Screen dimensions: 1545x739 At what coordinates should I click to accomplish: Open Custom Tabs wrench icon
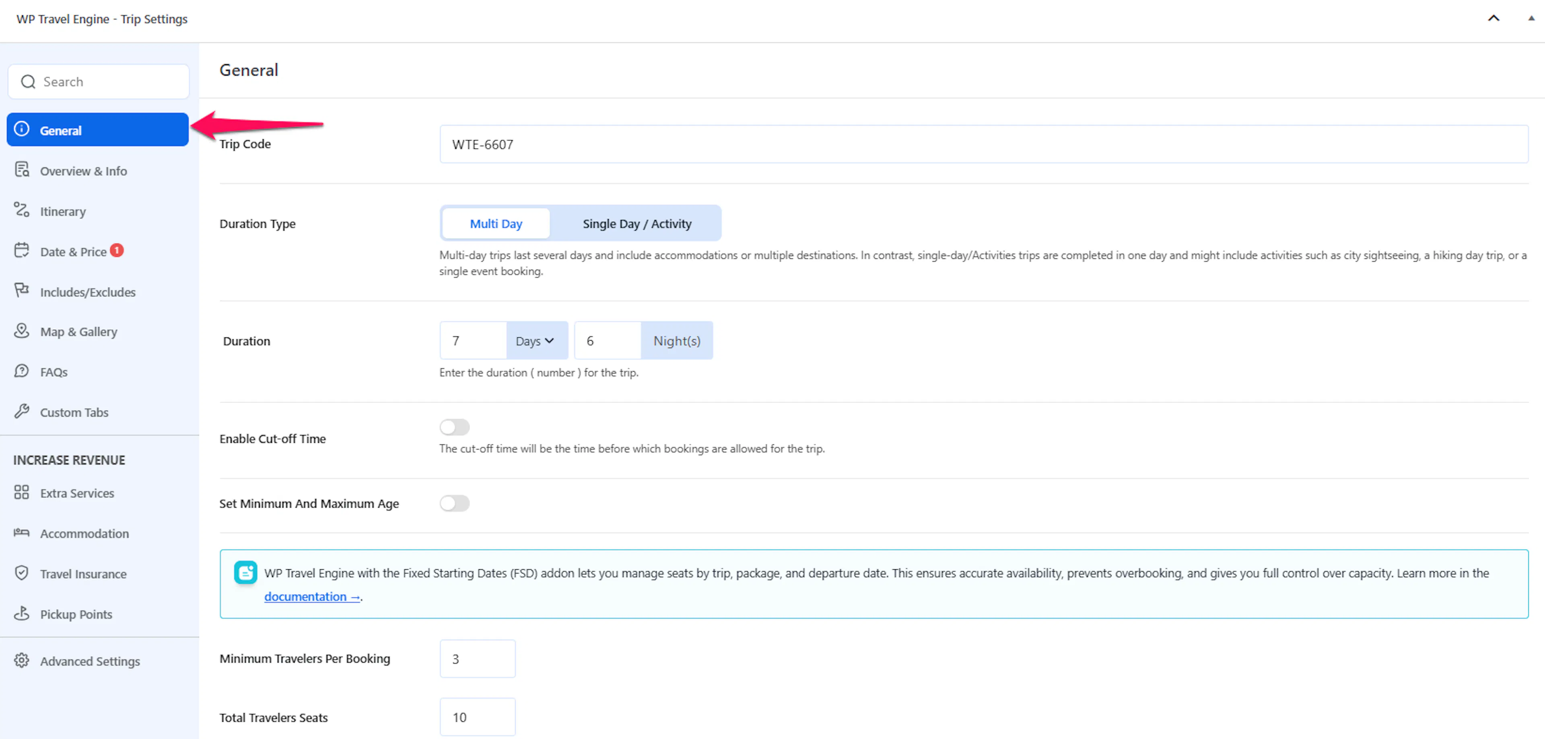pyautogui.click(x=22, y=411)
